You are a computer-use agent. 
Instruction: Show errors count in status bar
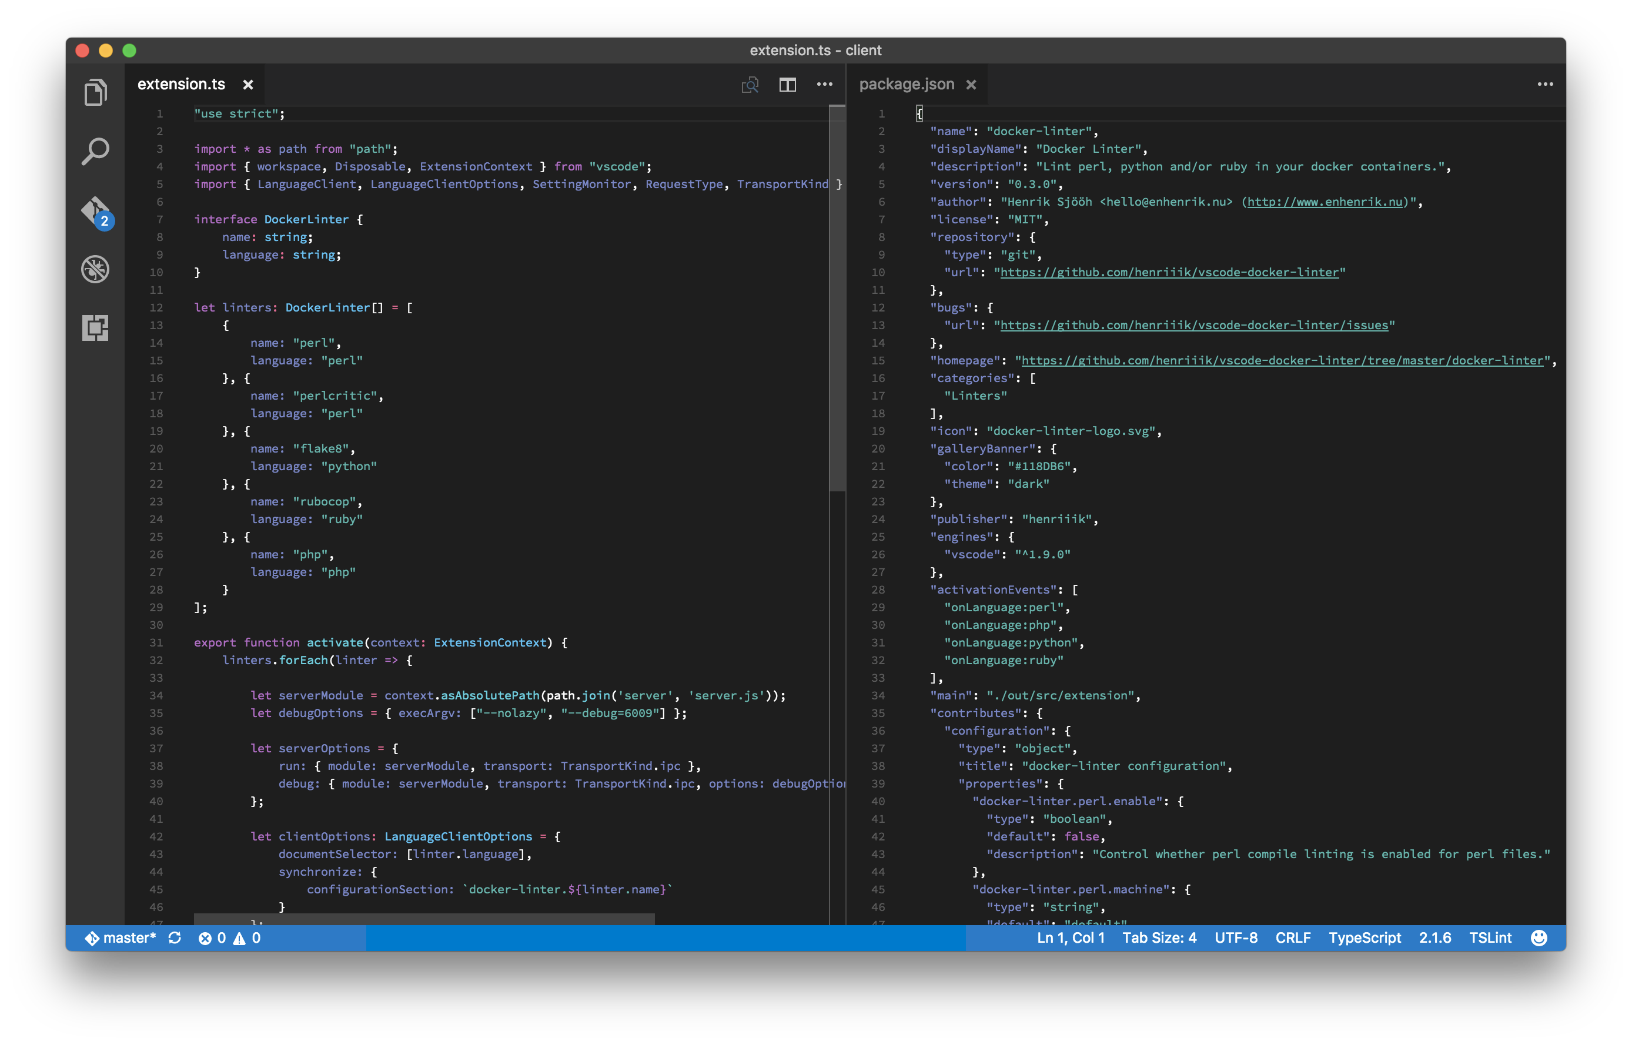[212, 938]
